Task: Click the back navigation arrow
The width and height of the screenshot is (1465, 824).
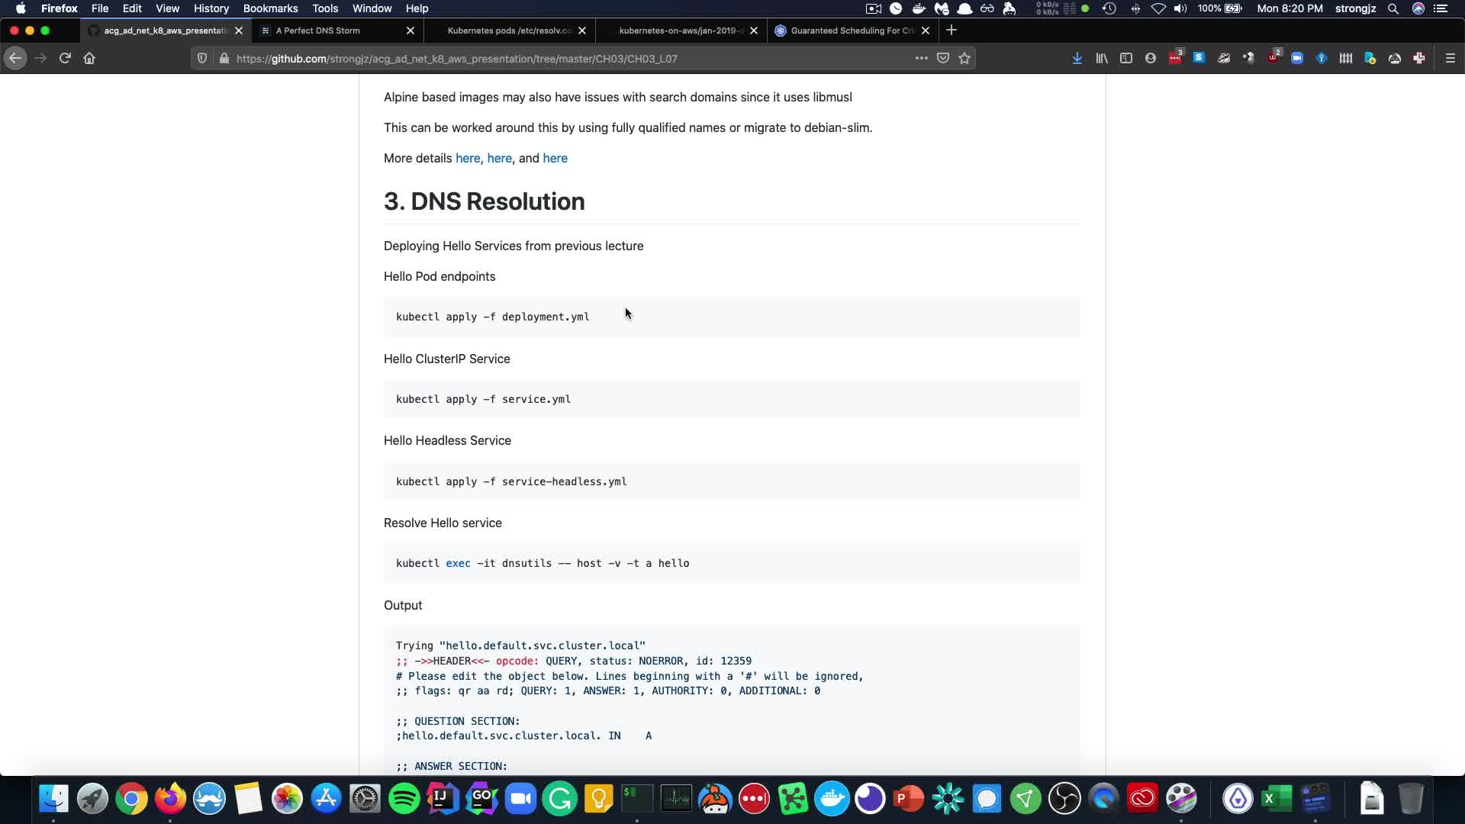Action: tap(15, 58)
